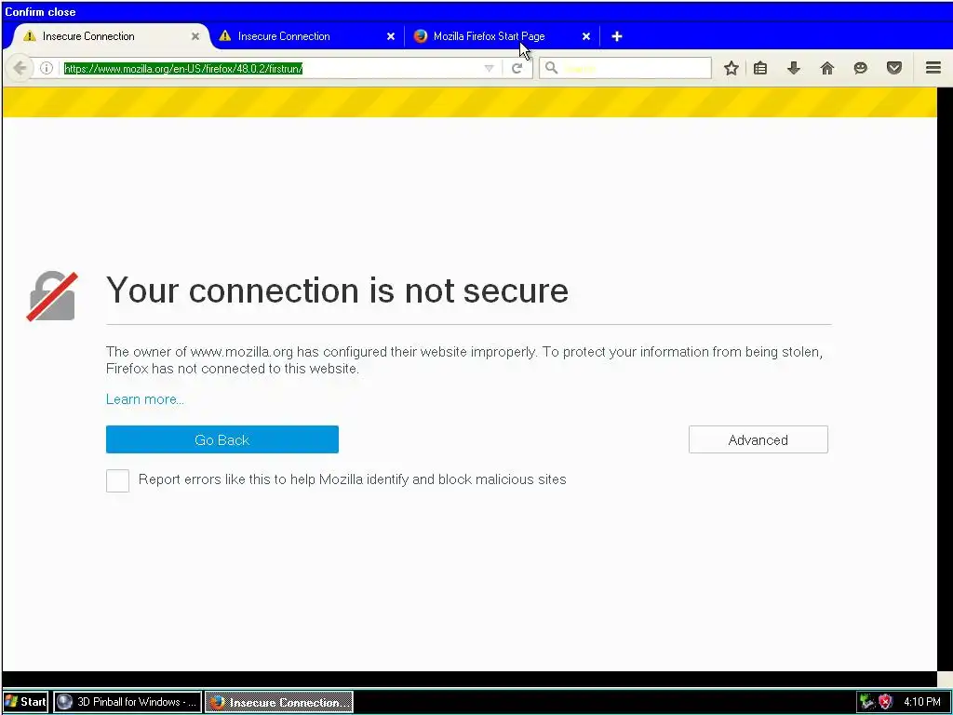Reload the page with refresh icon
The height and width of the screenshot is (715, 953).
(517, 68)
